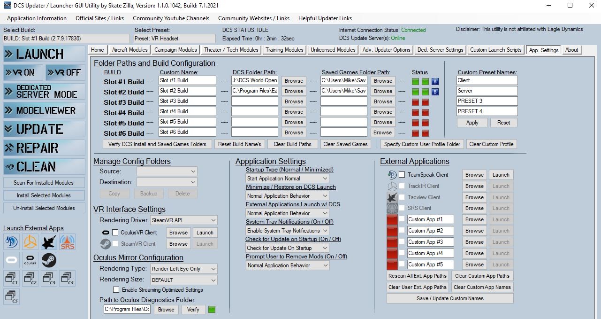The width and height of the screenshot is (601, 319).
Task: Launch custom app C1 icon
Action: (11, 279)
